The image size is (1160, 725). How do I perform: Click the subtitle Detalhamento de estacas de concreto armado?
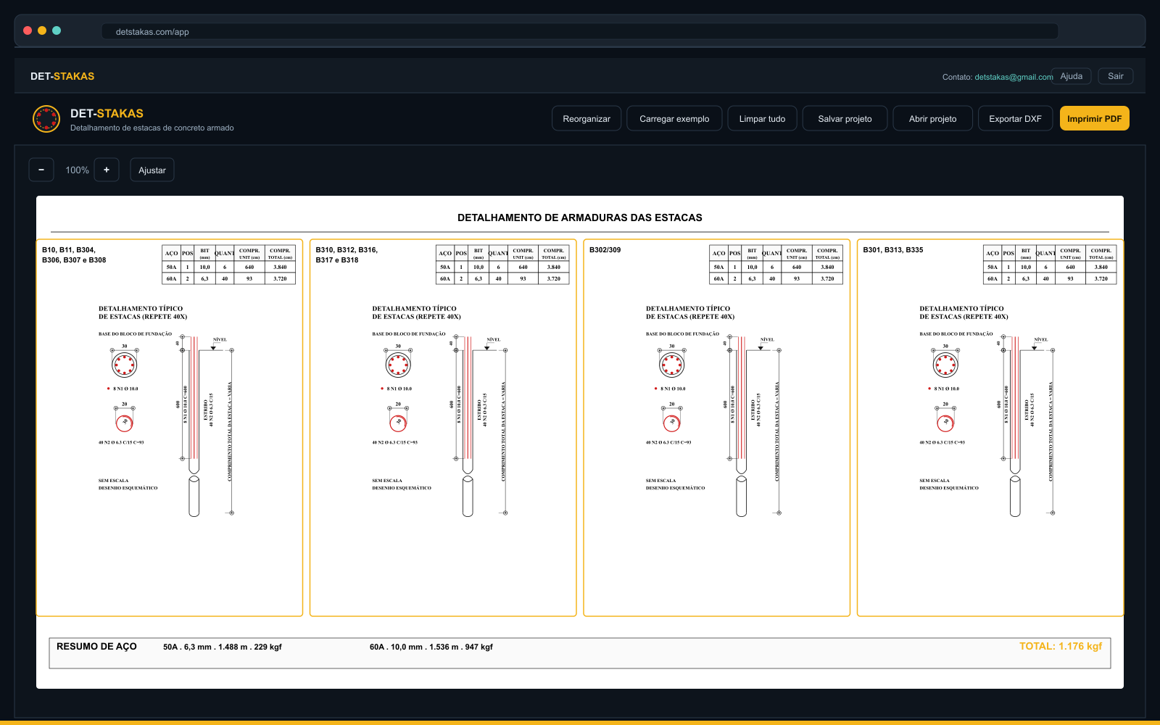coord(152,128)
